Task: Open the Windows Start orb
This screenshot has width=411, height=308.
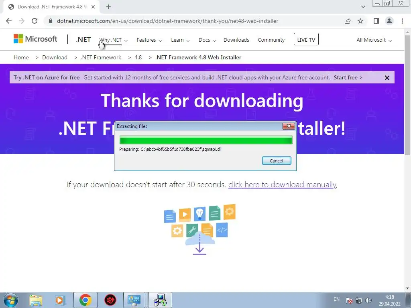Action: coord(10,300)
